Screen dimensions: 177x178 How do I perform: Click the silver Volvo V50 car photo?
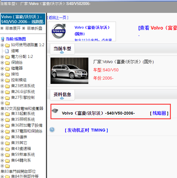point(69,71)
